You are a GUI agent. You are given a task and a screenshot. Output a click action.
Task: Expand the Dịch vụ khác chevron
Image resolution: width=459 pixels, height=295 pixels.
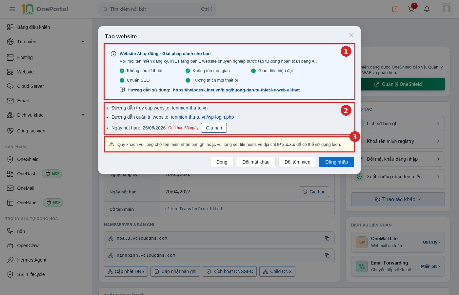coord(83,115)
